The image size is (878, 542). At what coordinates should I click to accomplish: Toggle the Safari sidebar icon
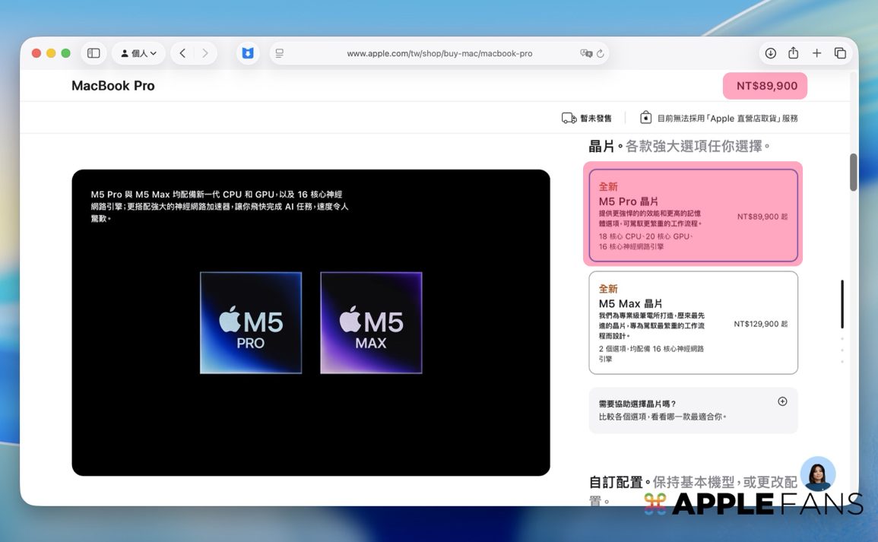point(94,53)
